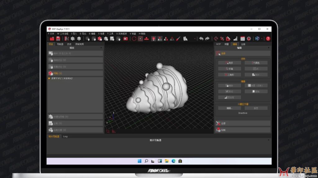Image resolution: width=318 pixels, height=178 pixels.
Task: Click the film-strip icon left of the two white mesh balls
Action: (66, 39)
